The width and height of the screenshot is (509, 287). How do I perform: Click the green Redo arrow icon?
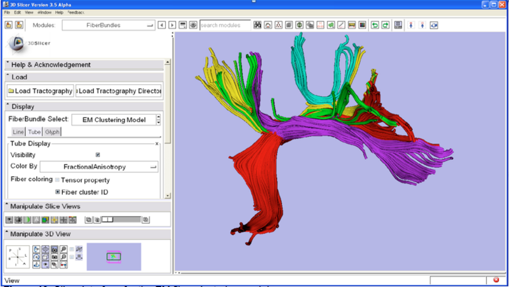click(385, 25)
